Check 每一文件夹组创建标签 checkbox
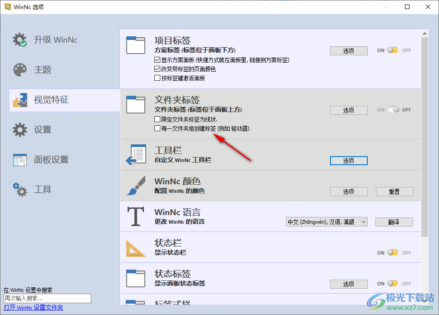The width and height of the screenshot is (439, 315). click(x=158, y=128)
